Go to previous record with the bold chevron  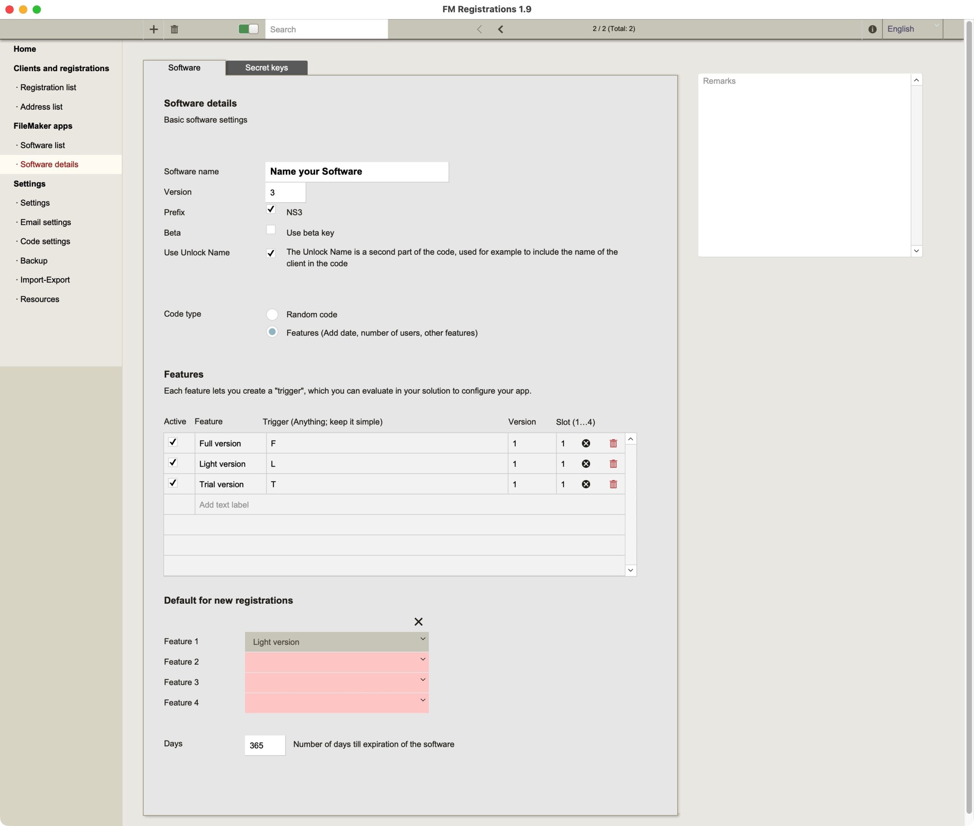click(500, 29)
